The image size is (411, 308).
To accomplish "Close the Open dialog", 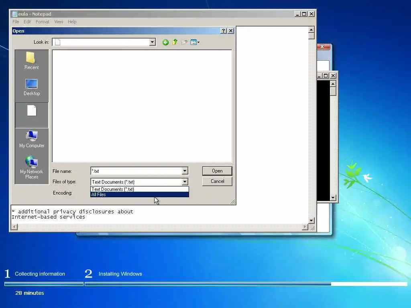I will click(x=231, y=30).
